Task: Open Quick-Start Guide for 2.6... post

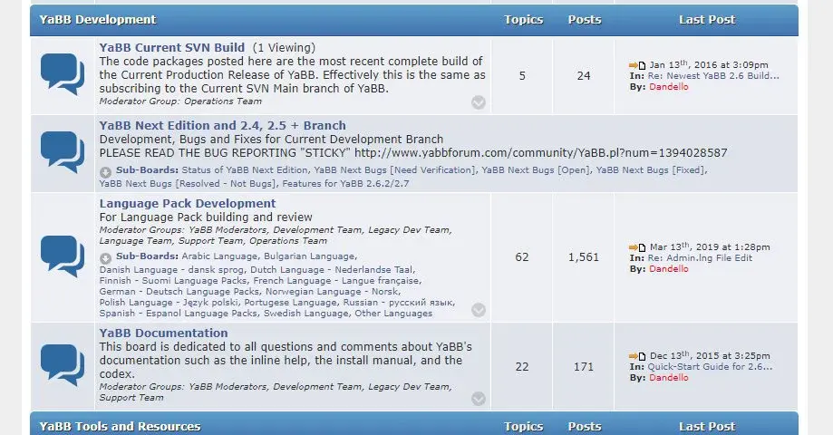Action: click(710, 367)
